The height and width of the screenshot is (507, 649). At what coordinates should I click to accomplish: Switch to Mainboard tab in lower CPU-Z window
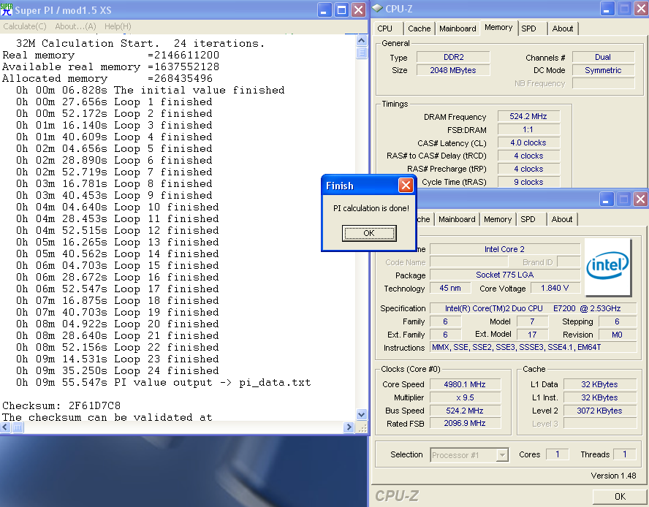[457, 219]
